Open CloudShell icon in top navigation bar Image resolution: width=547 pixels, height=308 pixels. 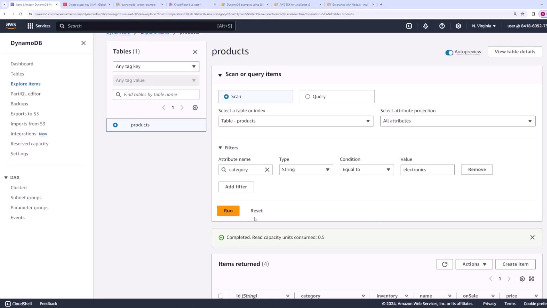coord(409,26)
